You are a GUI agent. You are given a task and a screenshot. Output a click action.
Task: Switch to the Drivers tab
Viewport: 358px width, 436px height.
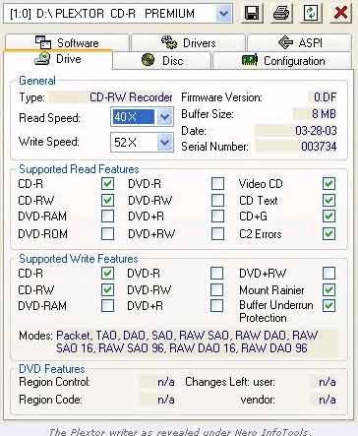point(188,42)
